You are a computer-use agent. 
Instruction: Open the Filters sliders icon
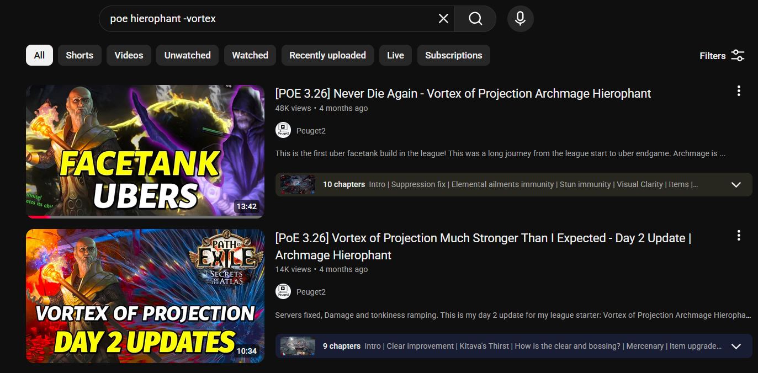(x=738, y=55)
